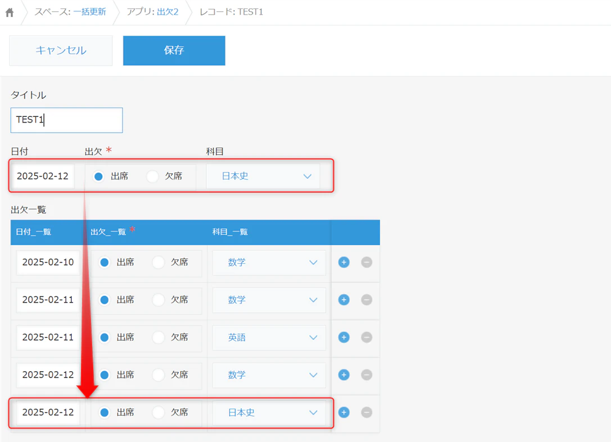Click the 科目_一覧 column header
This screenshot has width=611, height=442.
tap(230, 232)
